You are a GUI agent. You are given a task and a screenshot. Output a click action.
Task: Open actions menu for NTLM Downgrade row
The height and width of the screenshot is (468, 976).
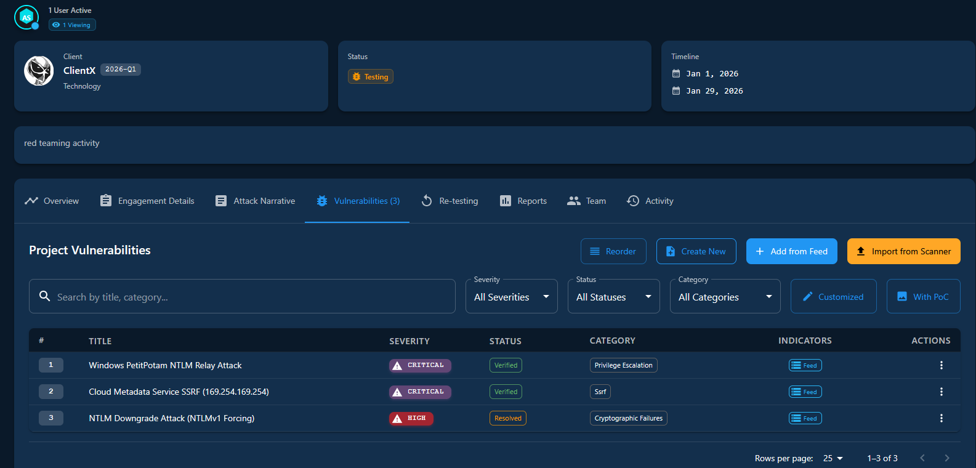click(941, 418)
